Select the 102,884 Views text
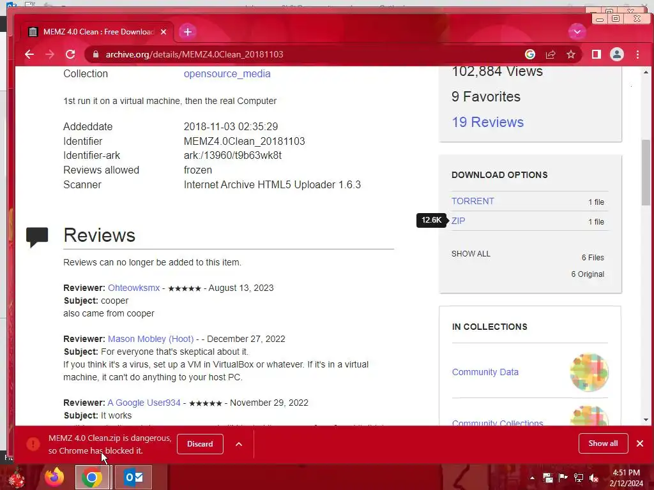 click(497, 71)
